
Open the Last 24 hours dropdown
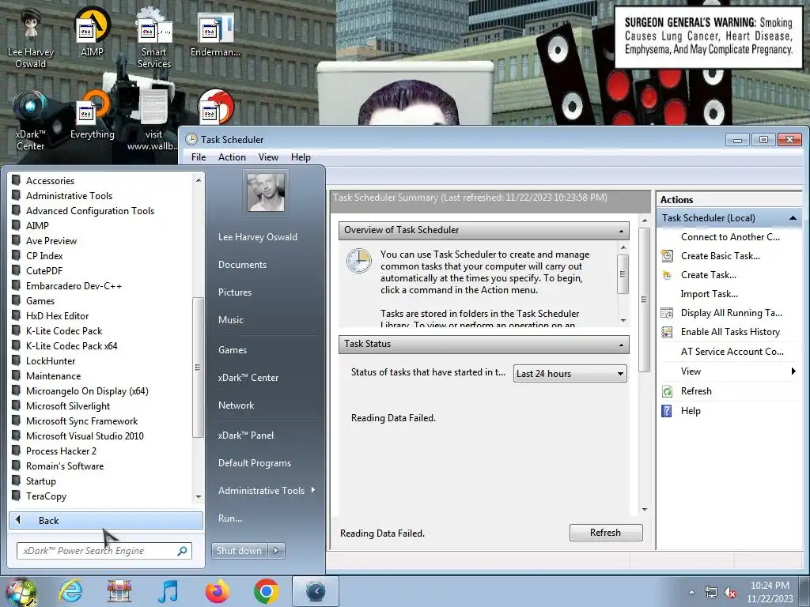tap(570, 374)
